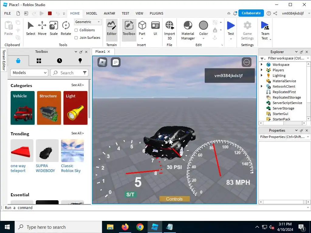Screen dimensions: 311x233
Task: Open the Vehicle category card
Action: [22, 108]
